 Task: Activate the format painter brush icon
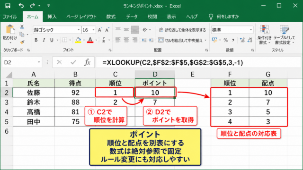22,42
